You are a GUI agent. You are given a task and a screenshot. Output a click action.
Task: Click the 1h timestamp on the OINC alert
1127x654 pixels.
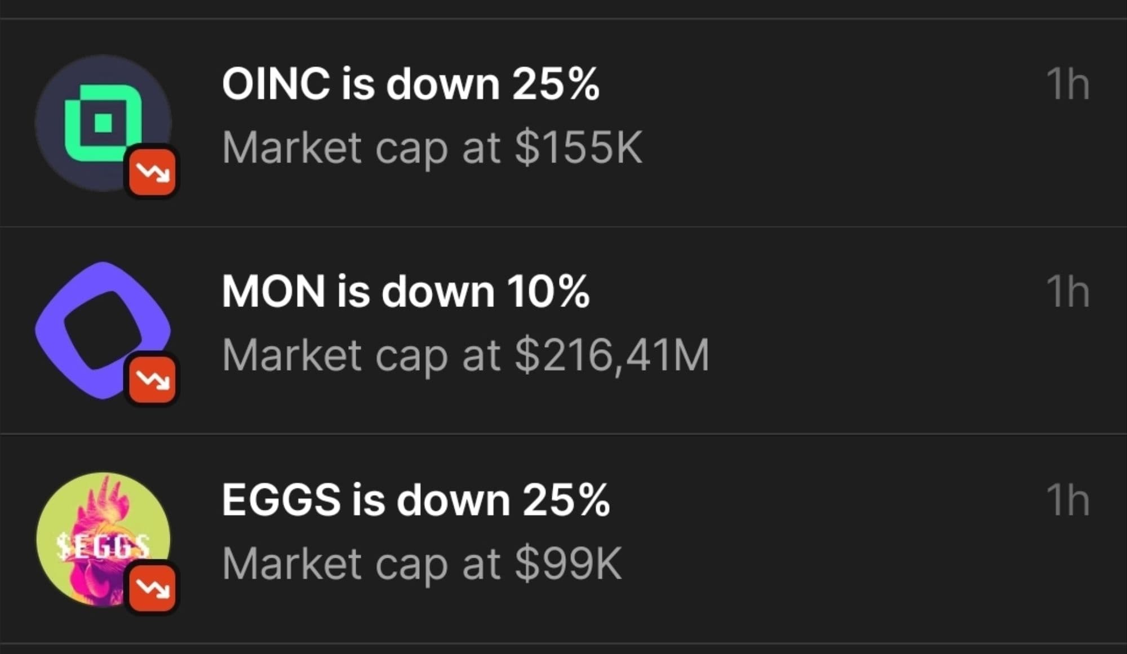[1067, 84]
